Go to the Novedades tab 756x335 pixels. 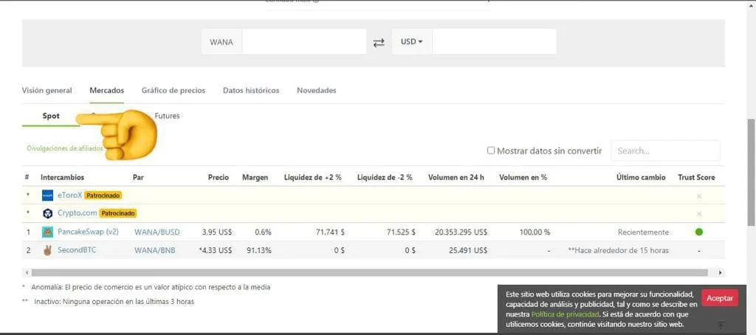click(316, 90)
